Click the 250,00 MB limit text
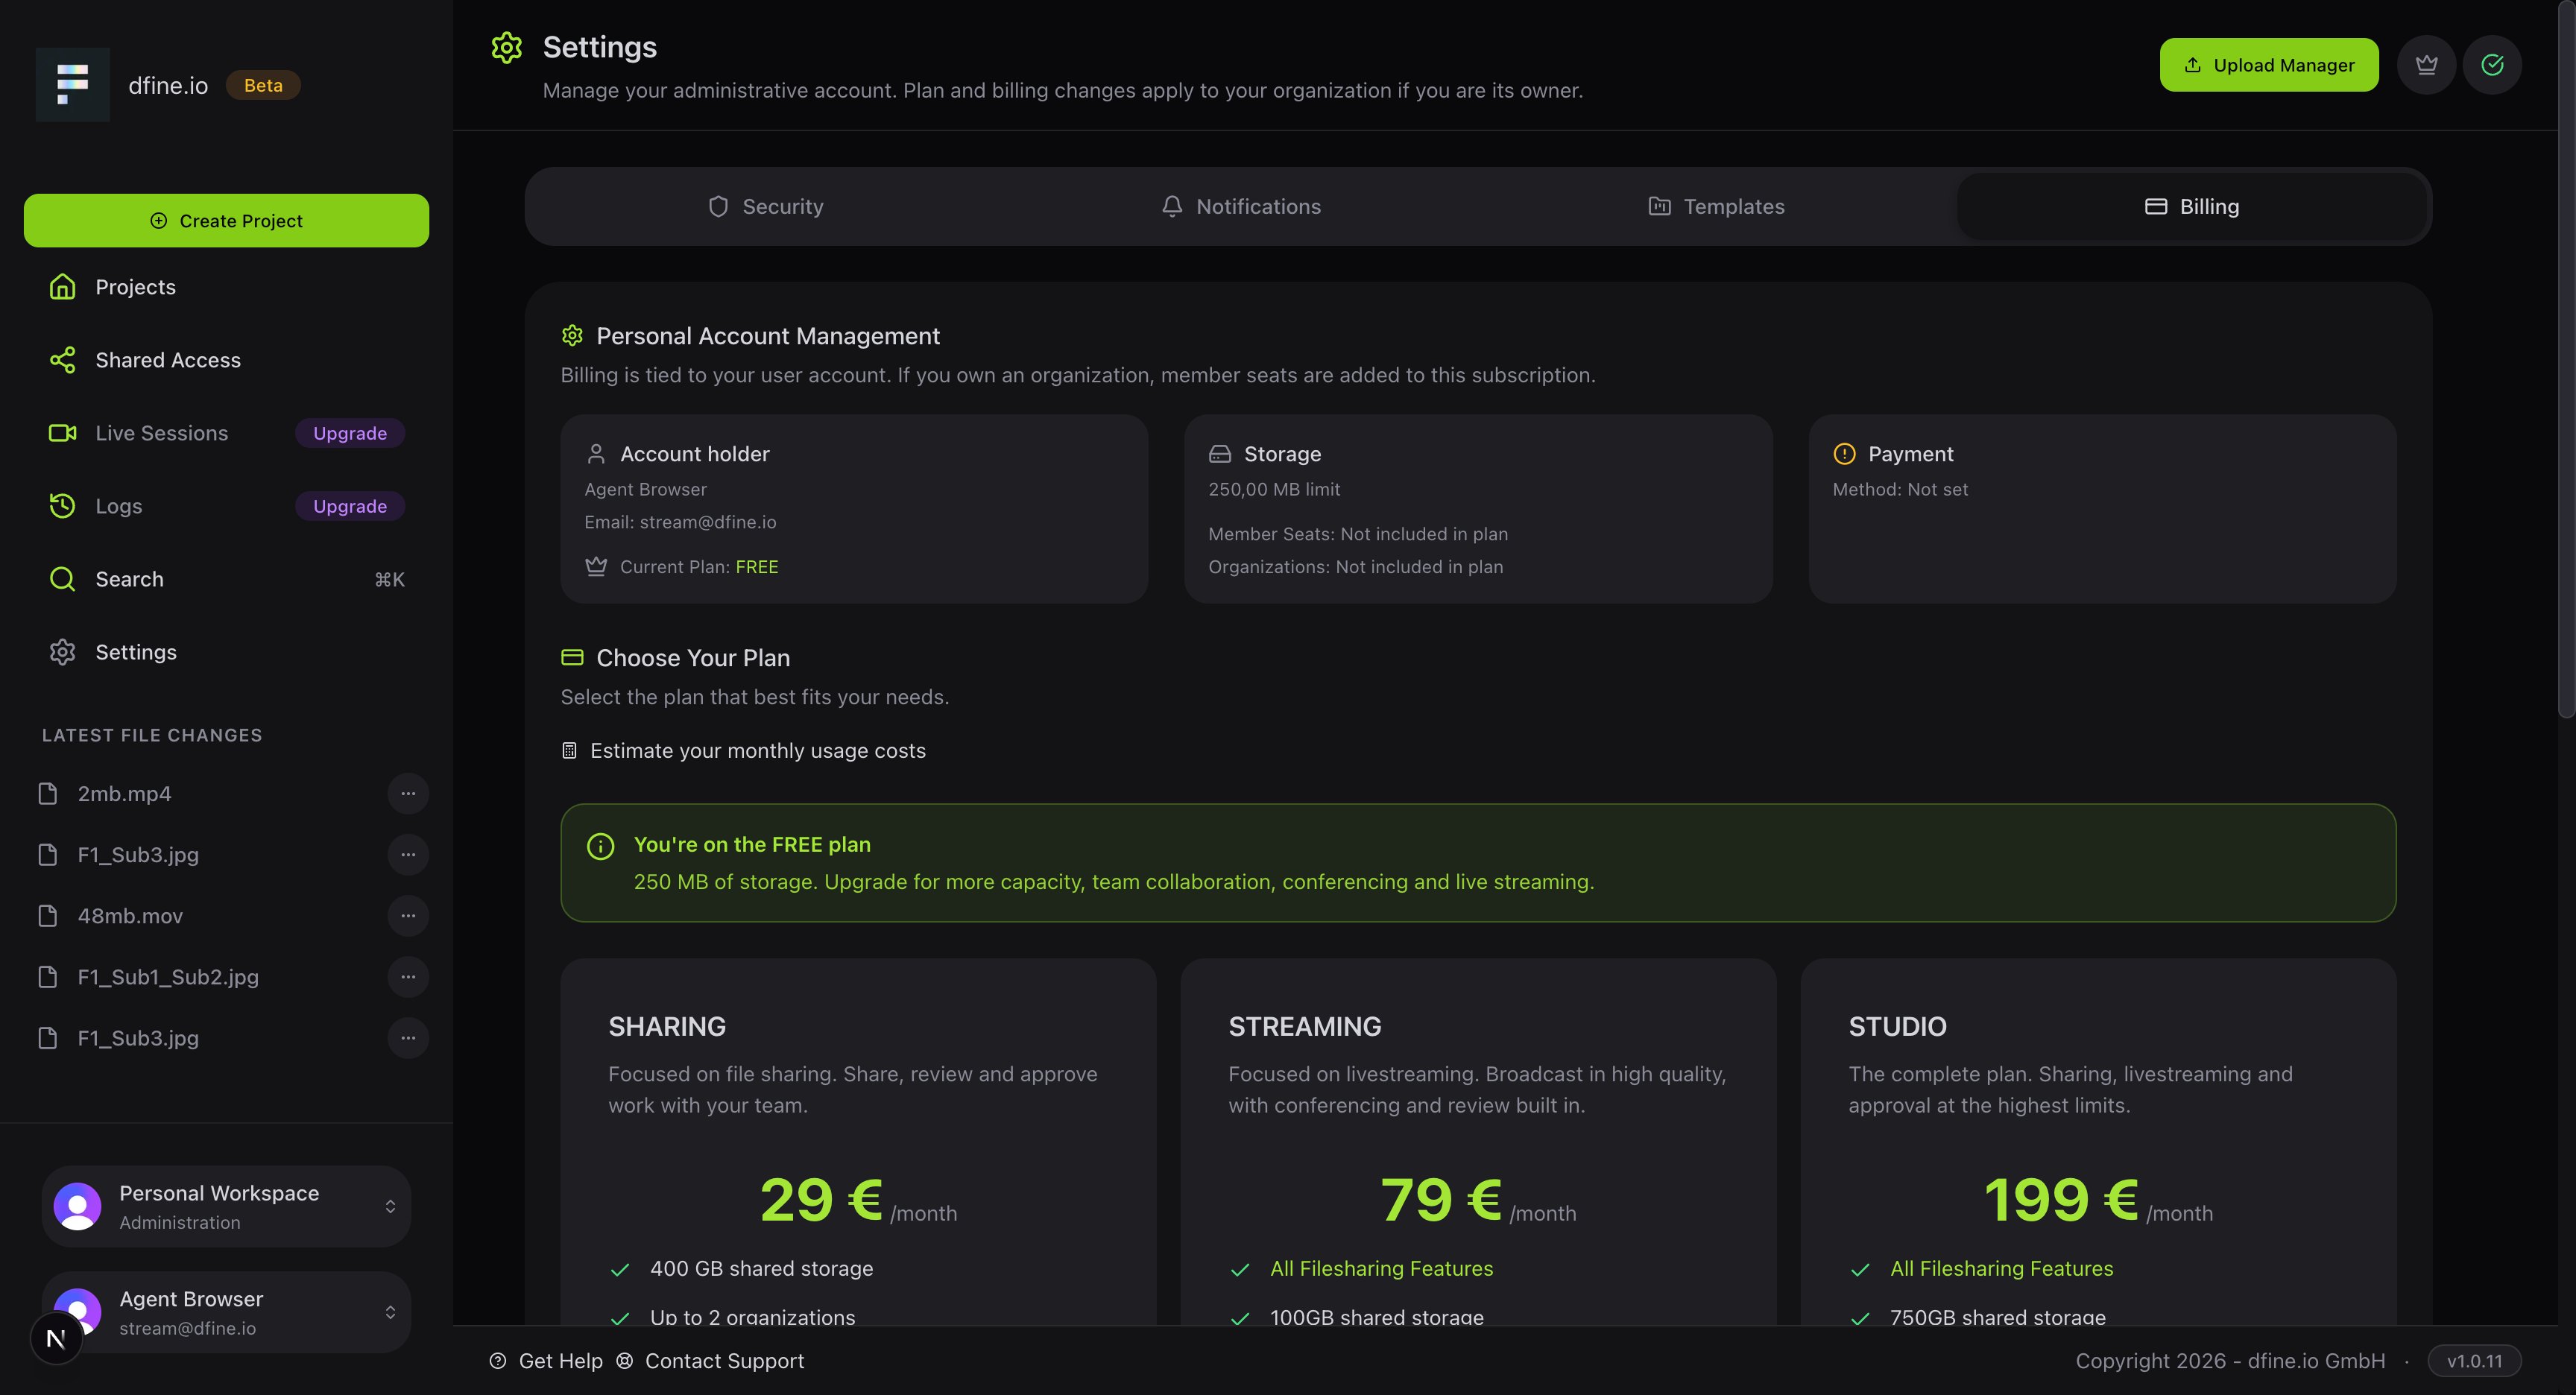This screenshot has width=2576, height=1395. tap(1274, 489)
